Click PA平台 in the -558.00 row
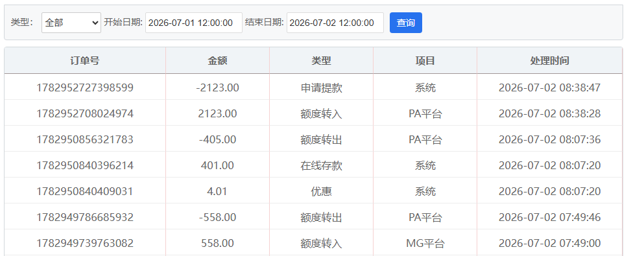This screenshot has width=631, height=256. pyautogui.click(x=425, y=217)
